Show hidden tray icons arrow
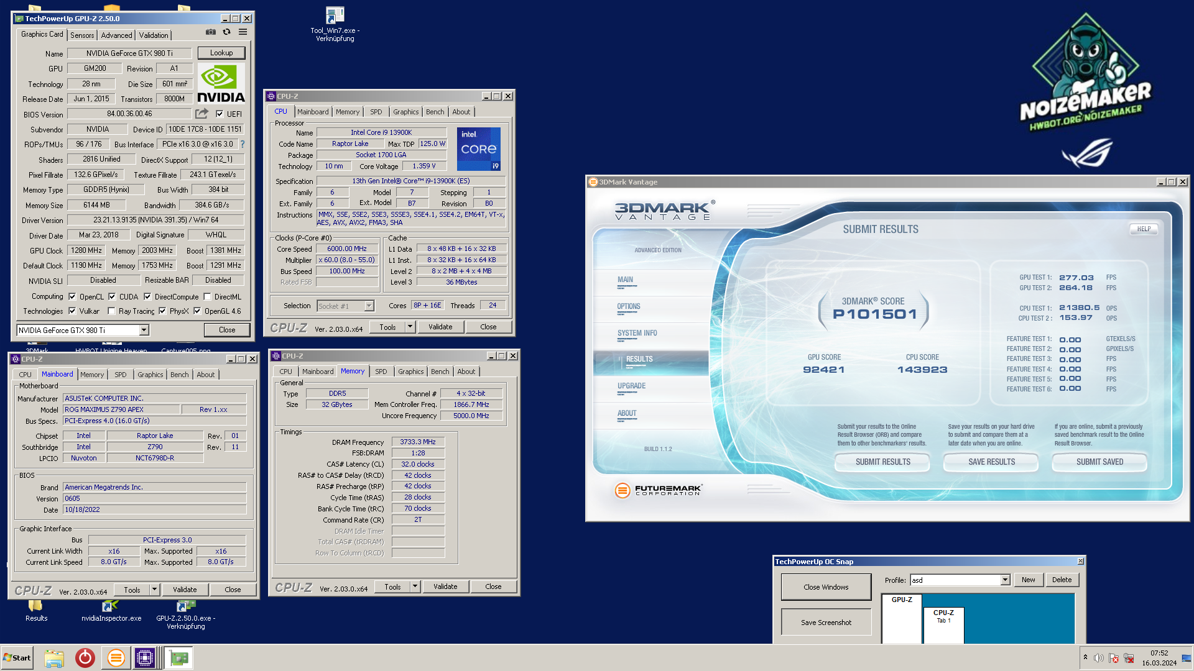 pyautogui.click(x=1085, y=657)
